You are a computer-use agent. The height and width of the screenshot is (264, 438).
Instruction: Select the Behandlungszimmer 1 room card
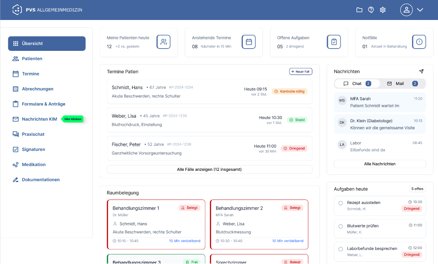(156, 224)
